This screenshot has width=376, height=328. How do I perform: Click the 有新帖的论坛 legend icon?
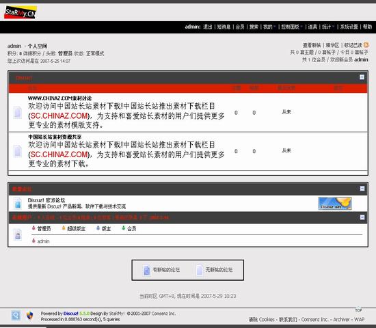[x=146, y=271]
